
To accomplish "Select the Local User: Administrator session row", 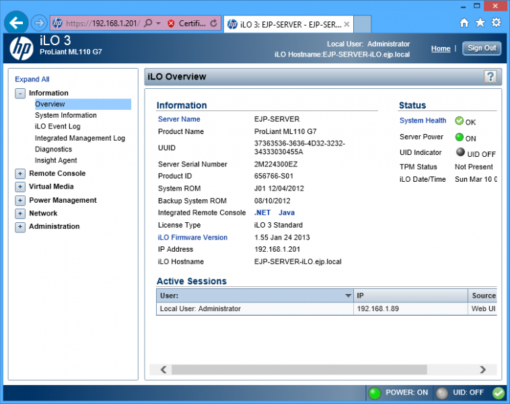I will pyautogui.click(x=326, y=308).
